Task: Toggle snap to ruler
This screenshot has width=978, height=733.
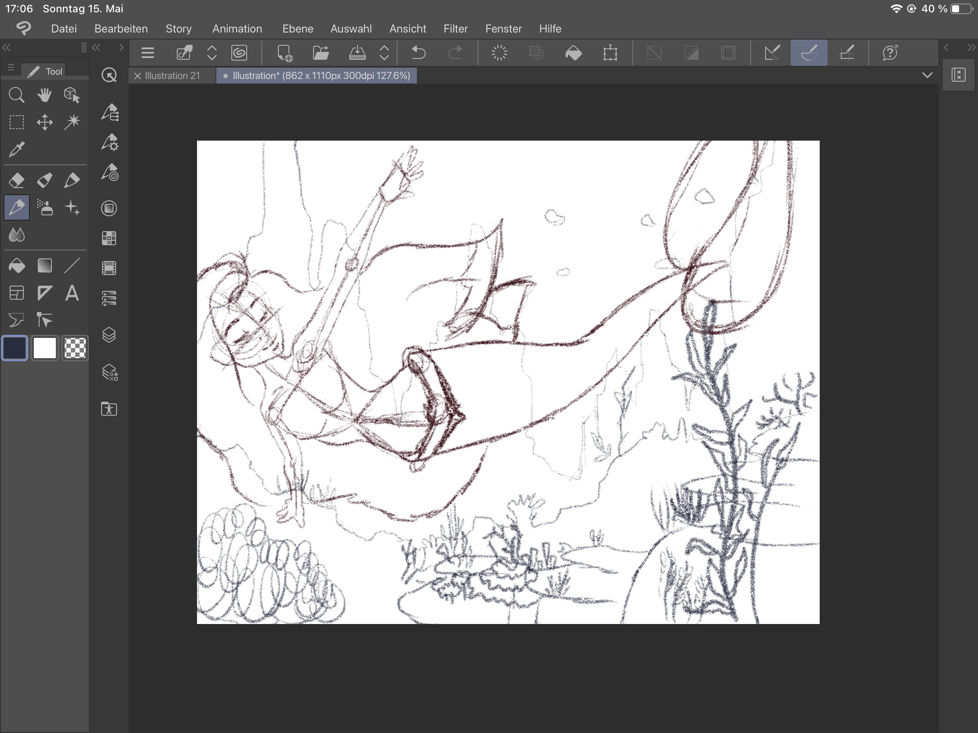Action: (772, 53)
